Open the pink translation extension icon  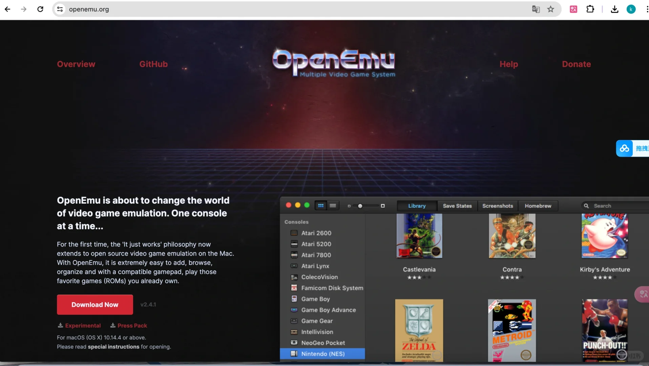coord(573,9)
